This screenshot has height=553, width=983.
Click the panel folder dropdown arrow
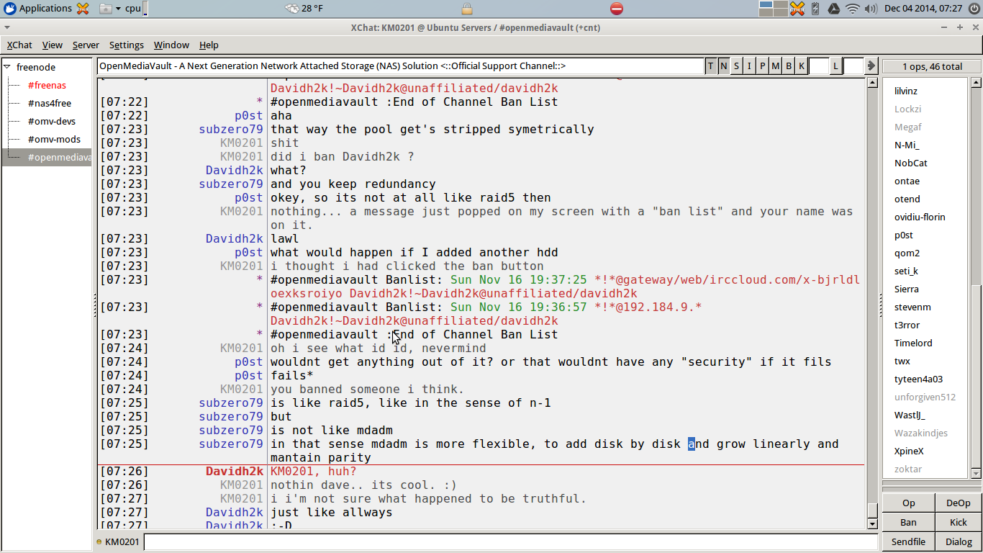coord(118,9)
